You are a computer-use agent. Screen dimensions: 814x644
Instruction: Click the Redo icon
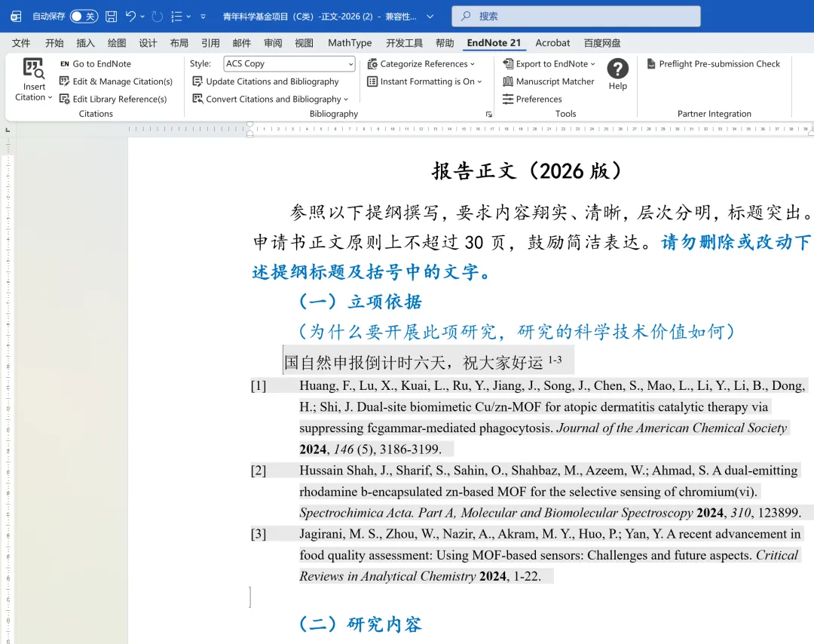point(157,17)
